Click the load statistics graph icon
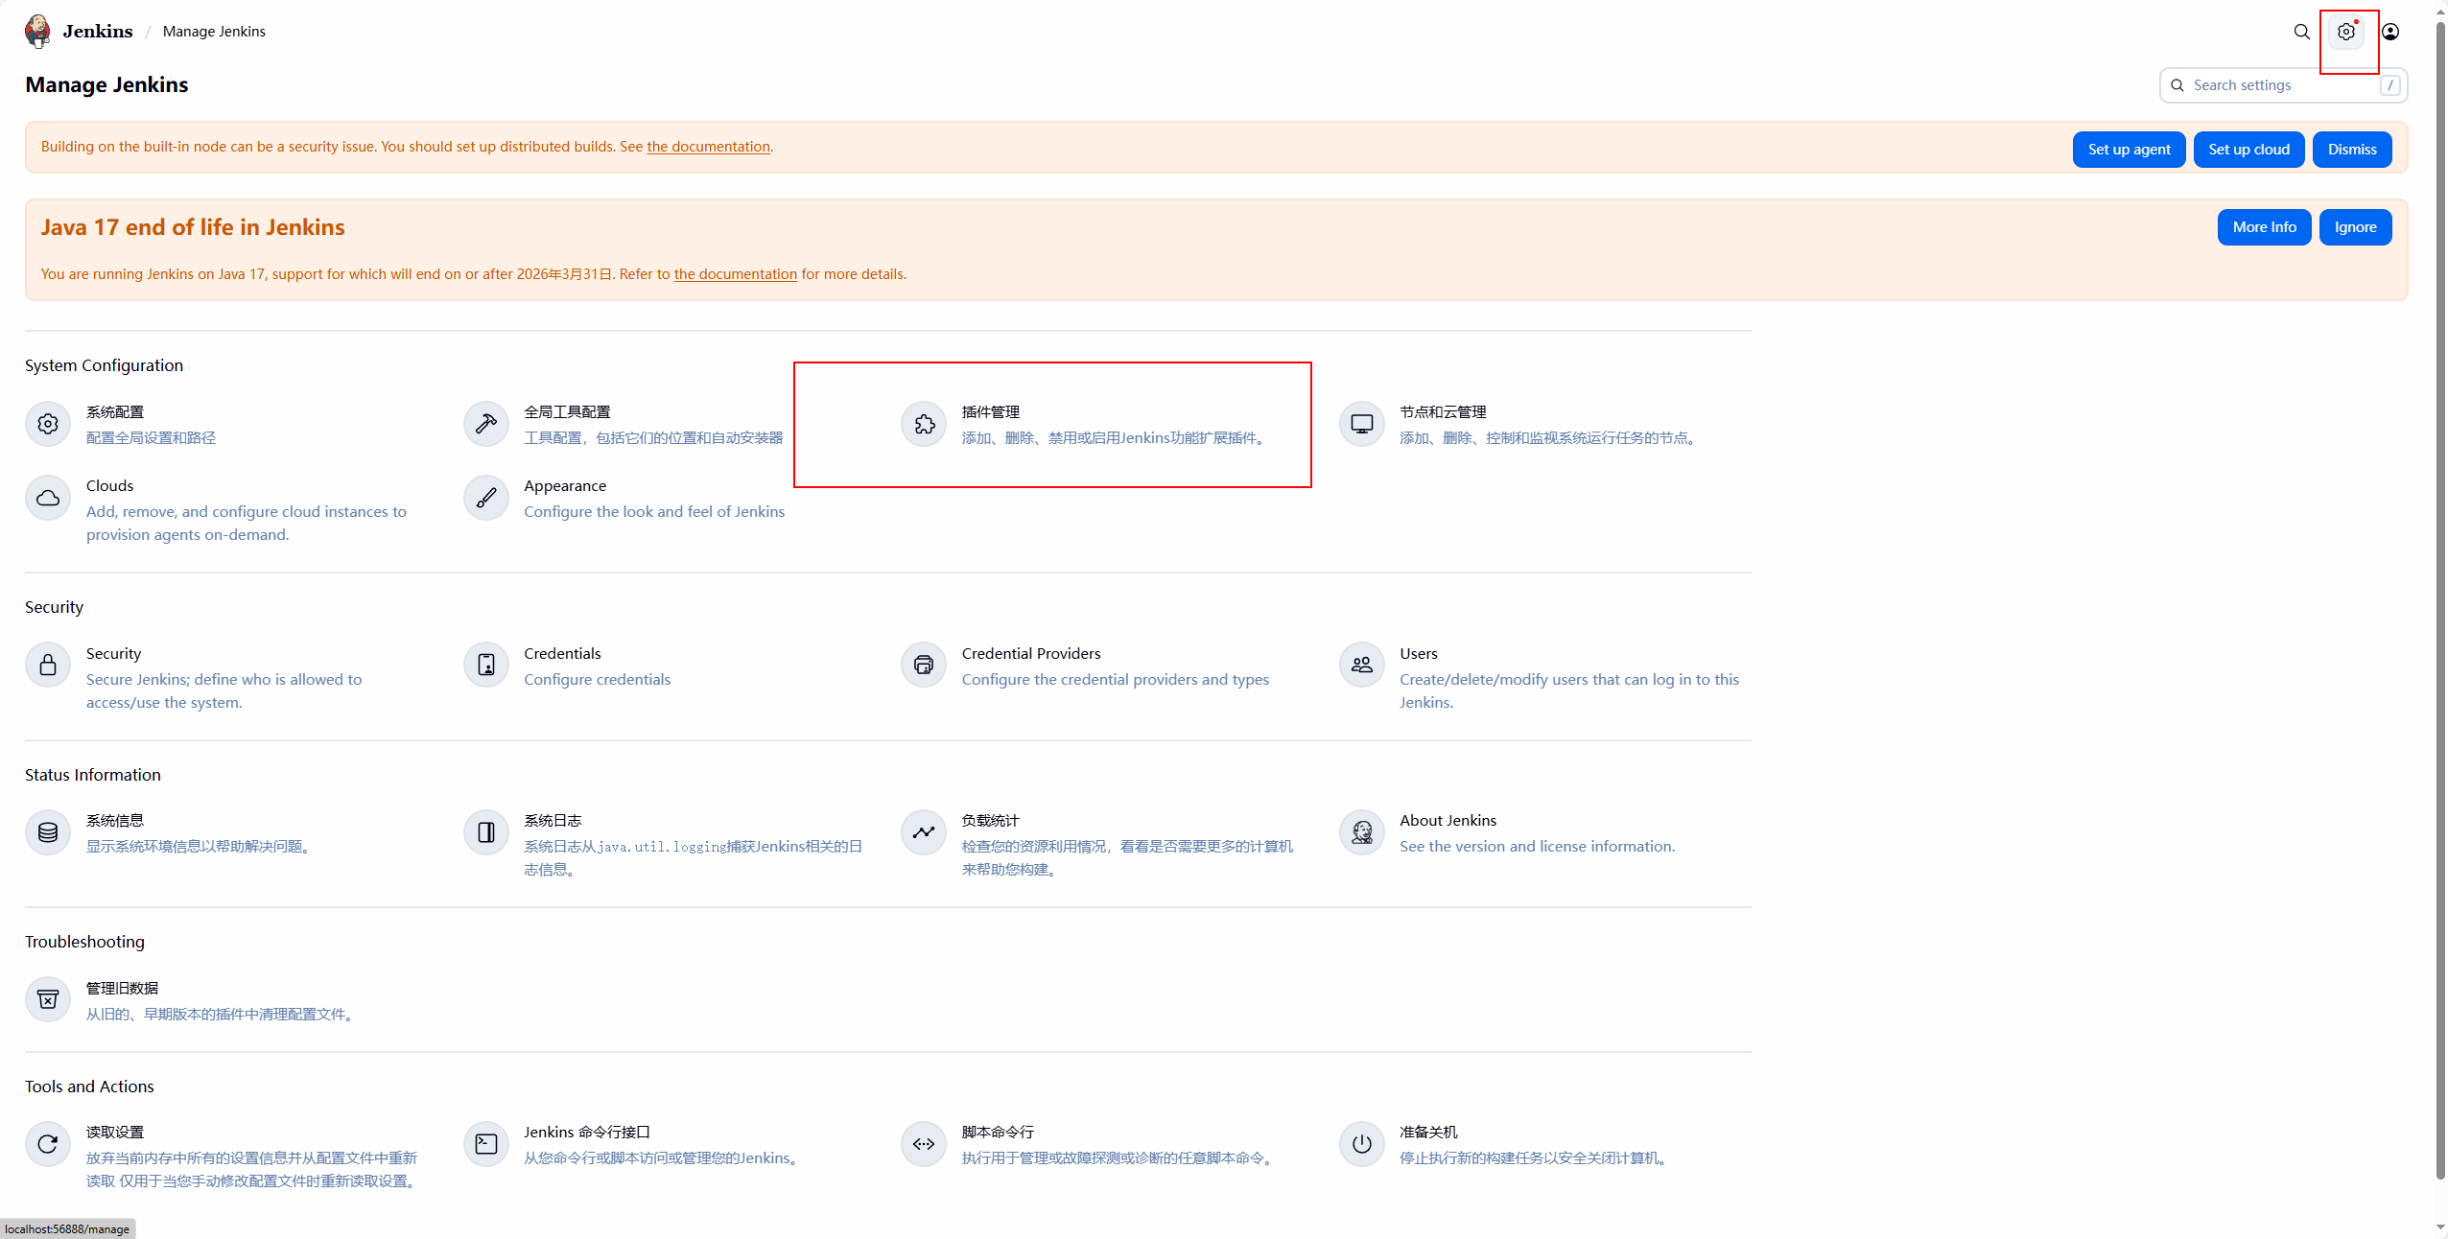Image resolution: width=2448 pixels, height=1239 pixels. [924, 832]
